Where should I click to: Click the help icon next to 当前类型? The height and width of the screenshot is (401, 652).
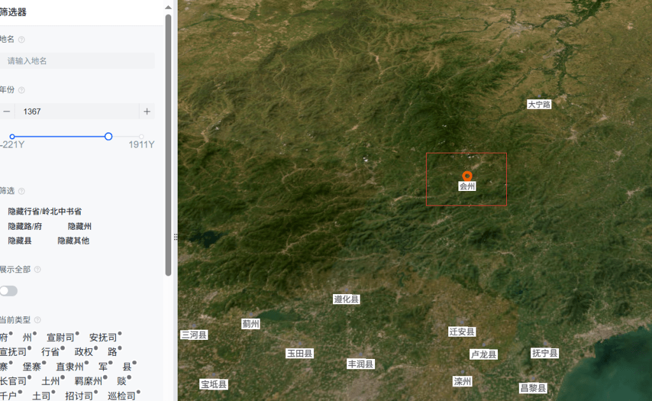[x=38, y=320]
